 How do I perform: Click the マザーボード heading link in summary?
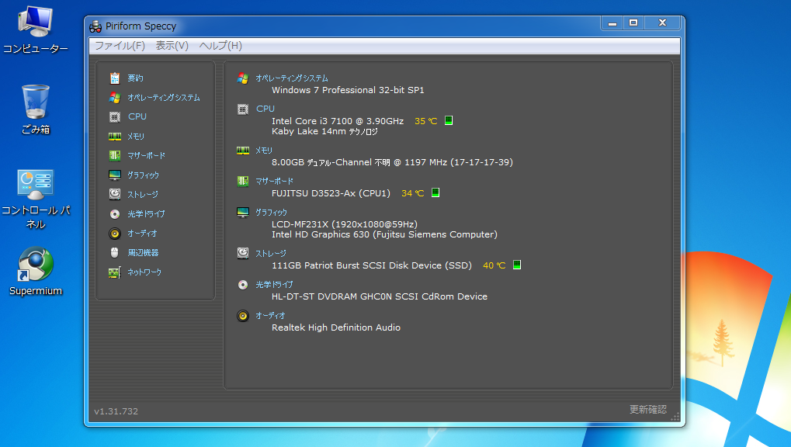click(x=275, y=181)
